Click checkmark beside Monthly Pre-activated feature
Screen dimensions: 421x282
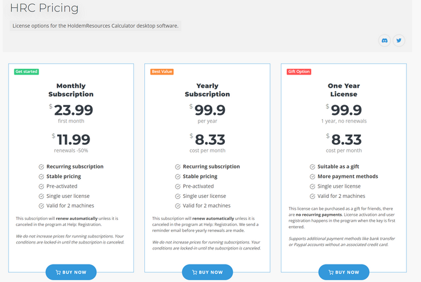coord(41,186)
